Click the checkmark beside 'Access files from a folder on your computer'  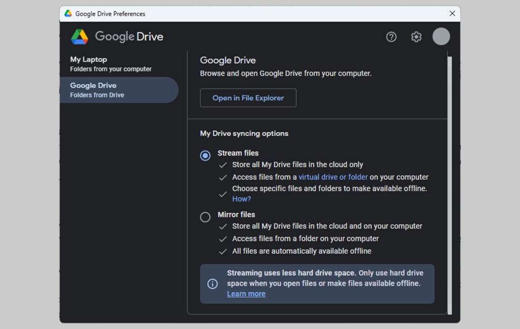click(223, 239)
